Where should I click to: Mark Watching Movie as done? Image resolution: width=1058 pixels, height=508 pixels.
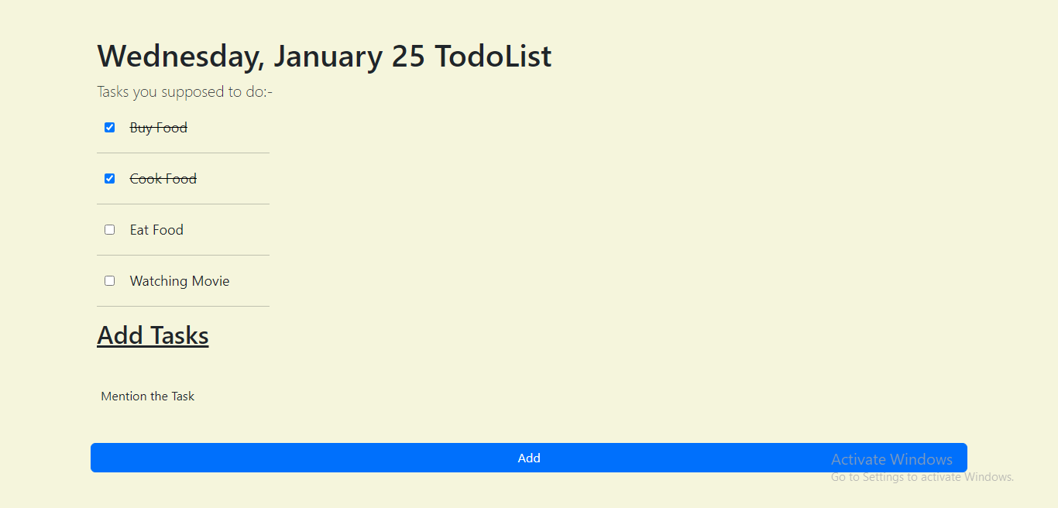click(x=110, y=281)
